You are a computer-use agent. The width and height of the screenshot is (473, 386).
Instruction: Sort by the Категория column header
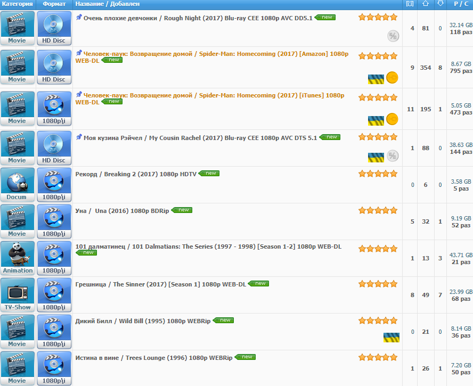17,4
